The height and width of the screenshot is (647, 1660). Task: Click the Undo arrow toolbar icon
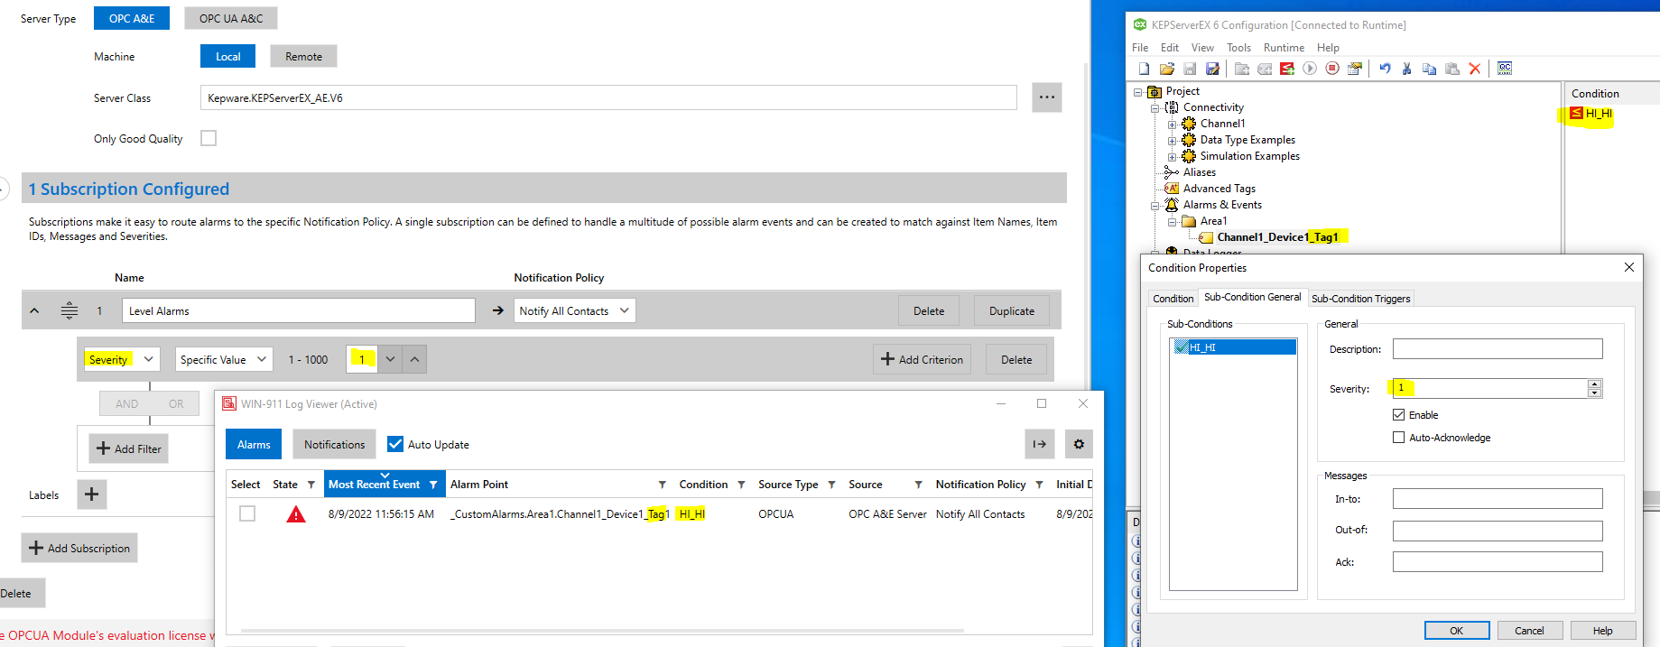(1385, 69)
